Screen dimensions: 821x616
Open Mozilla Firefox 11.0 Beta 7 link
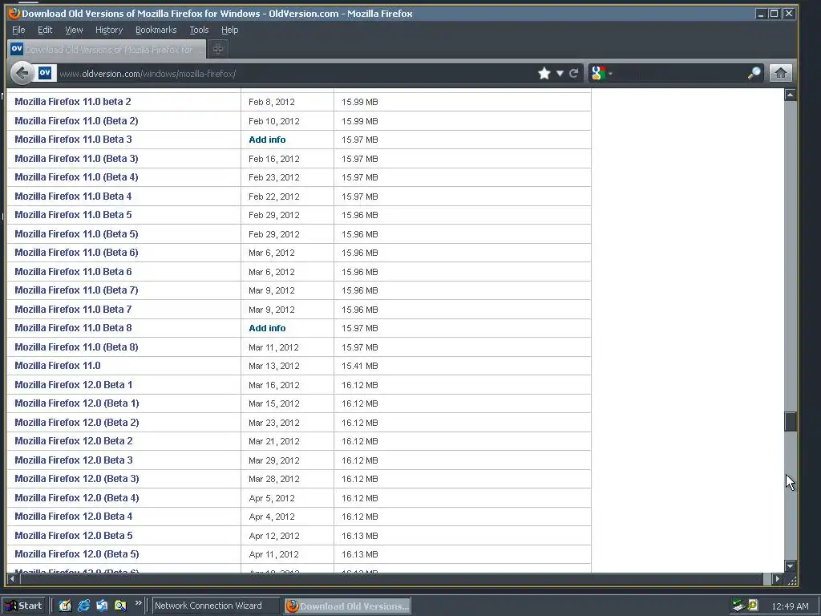(x=73, y=310)
